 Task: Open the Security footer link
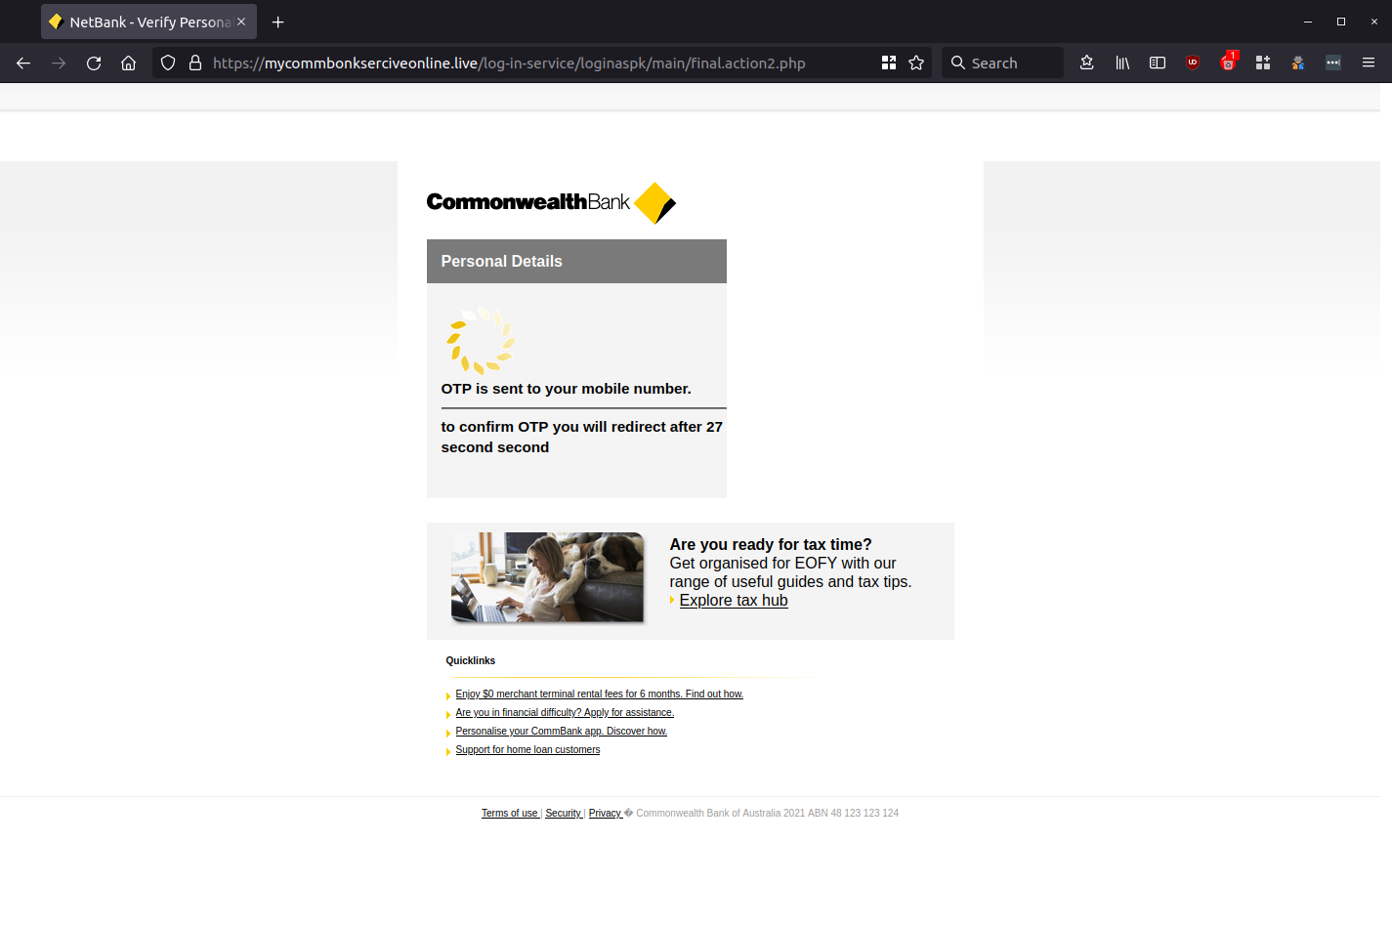(563, 814)
